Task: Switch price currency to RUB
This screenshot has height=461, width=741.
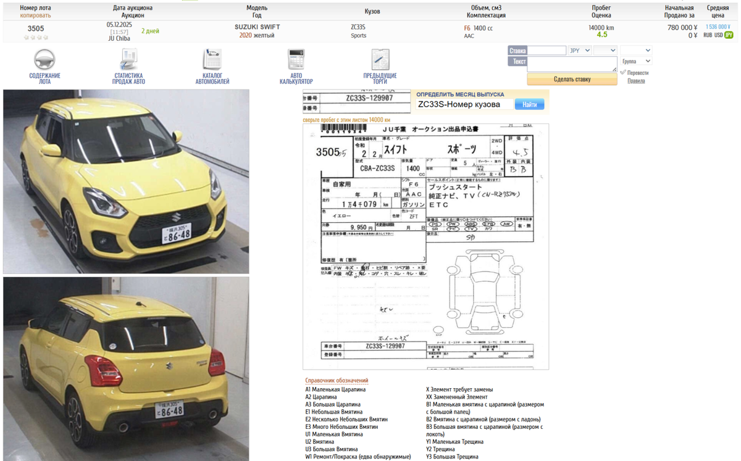Action: point(707,35)
